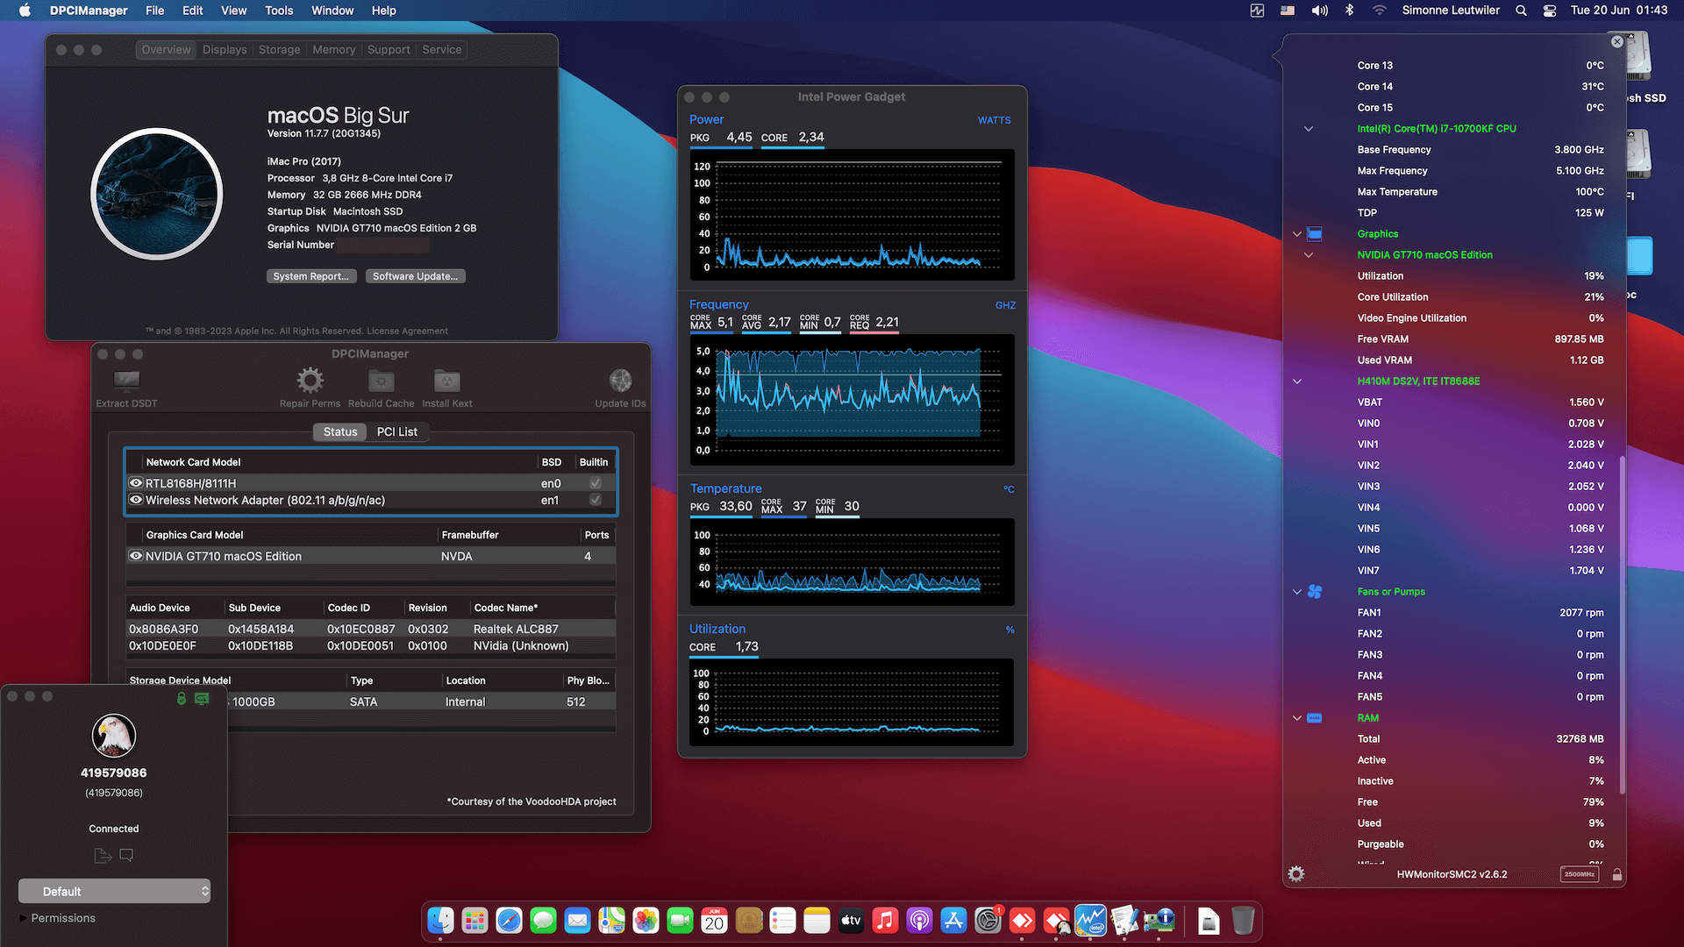The image size is (1684, 947).
Task: Switch to the Service tab in About This Mac
Action: 441,50
